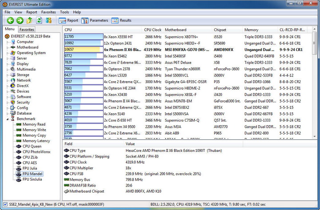The height and width of the screenshot is (210, 320).
Task: Select the Database tree item
Action: tap(24, 113)
